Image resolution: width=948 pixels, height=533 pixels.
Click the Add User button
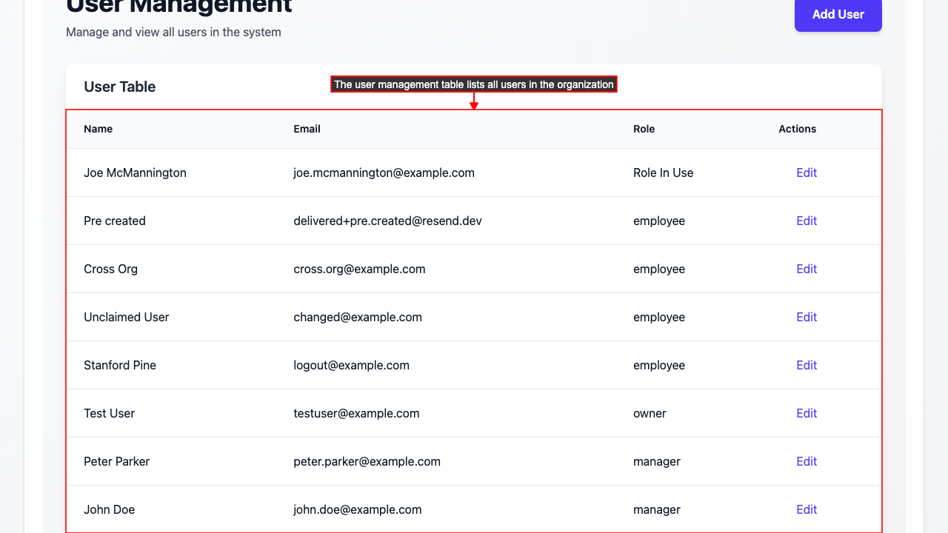pyautogui.click(x=838, y=15)
